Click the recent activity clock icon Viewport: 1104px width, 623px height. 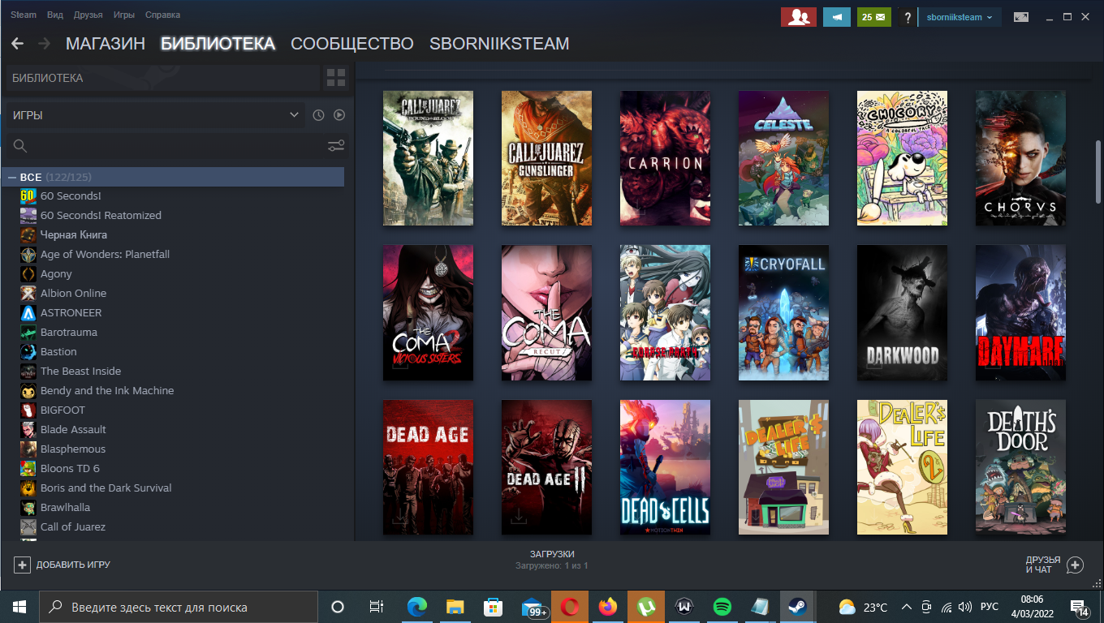[318, 115]
